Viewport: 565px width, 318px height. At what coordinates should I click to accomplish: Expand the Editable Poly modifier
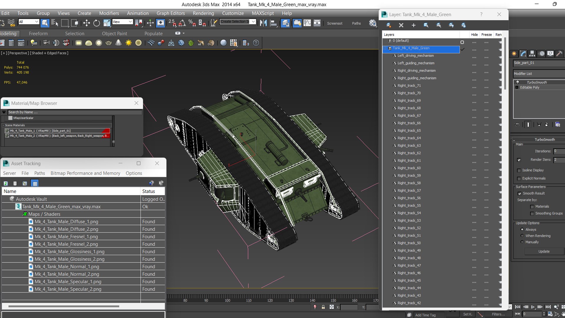517,87
